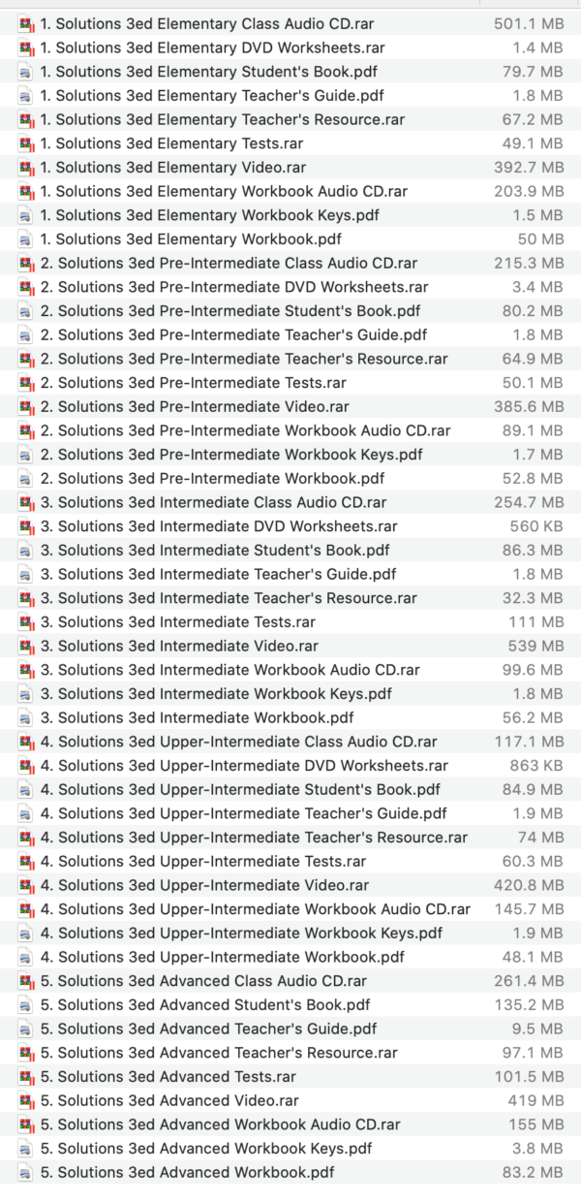Image resolution: width=581 pixels, height=1204 pixels.
Task: Select 3. Solutions 3ed Intermediate Workbook Audio CD.rar
Action: pyautogui.click(x=230, y=670)
